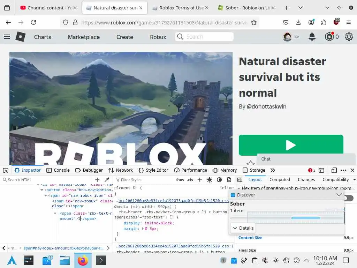Screen dimensions: 357x268
Task: Toggle the :hov pseudo-class panel
Action: [x=180, y=180]
